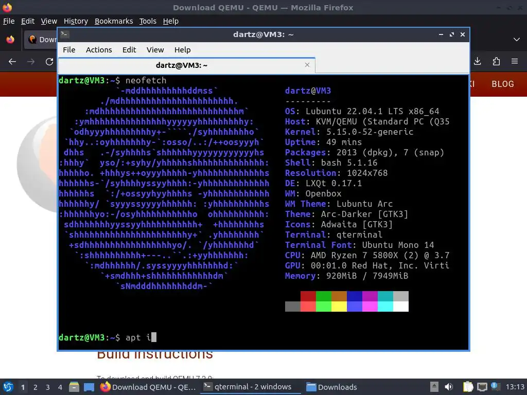Viewport: 527px width, 395px height.
Task: Close the qterminal window
Action: click(x=463, y=34)
